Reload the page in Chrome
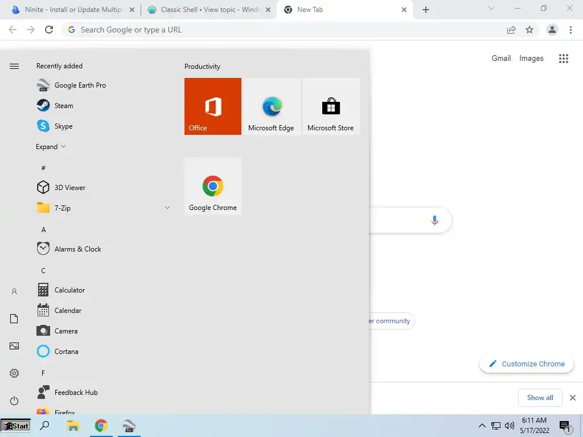 [x=49, y=30]
